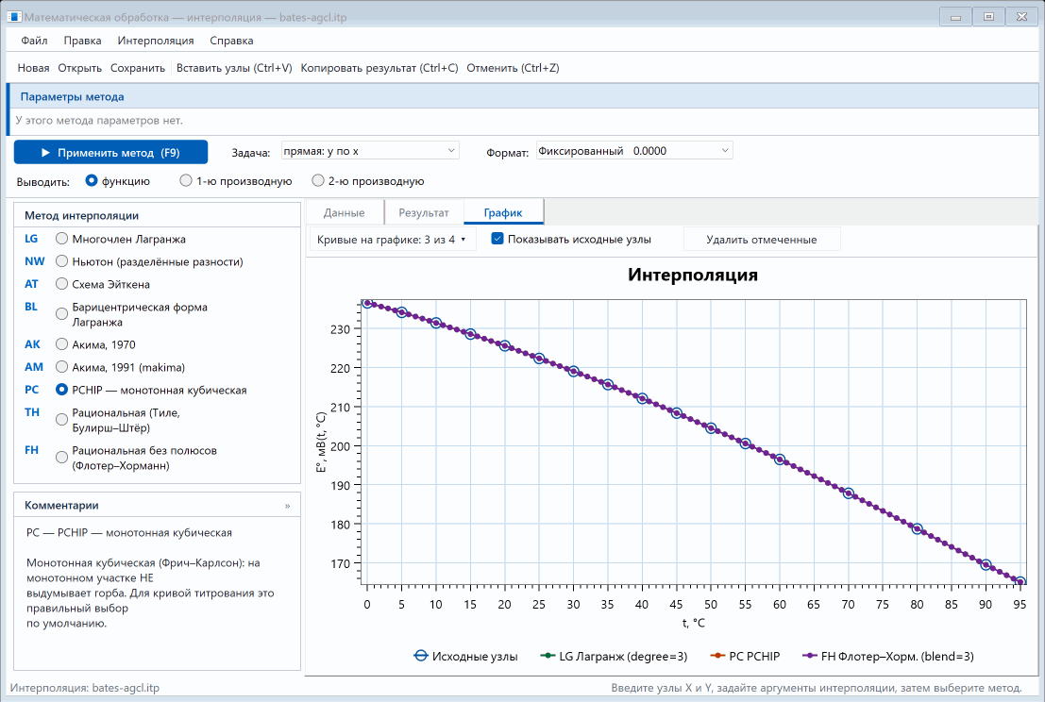The width and height of the screenshot is (1045, 702).
Task: Click the purple FH Флотер–Хорм. legend marker
Action: 809,656
